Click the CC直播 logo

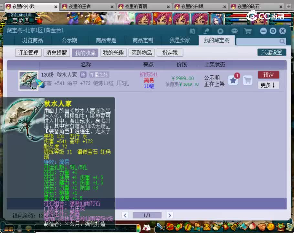[266, 16]
